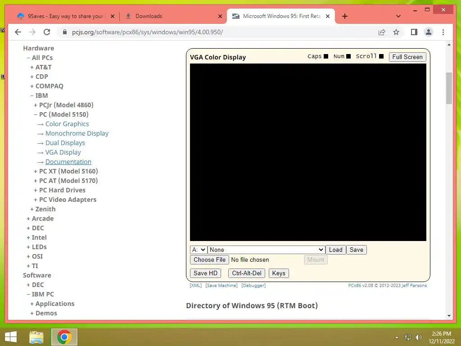Open the Dual Displays link
Viewport: 461px width, 346px height.
65,143
